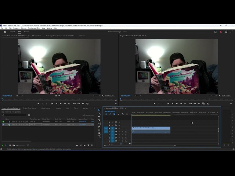
Task: Toggle V1 track output eye
Action: pos(119,128)
